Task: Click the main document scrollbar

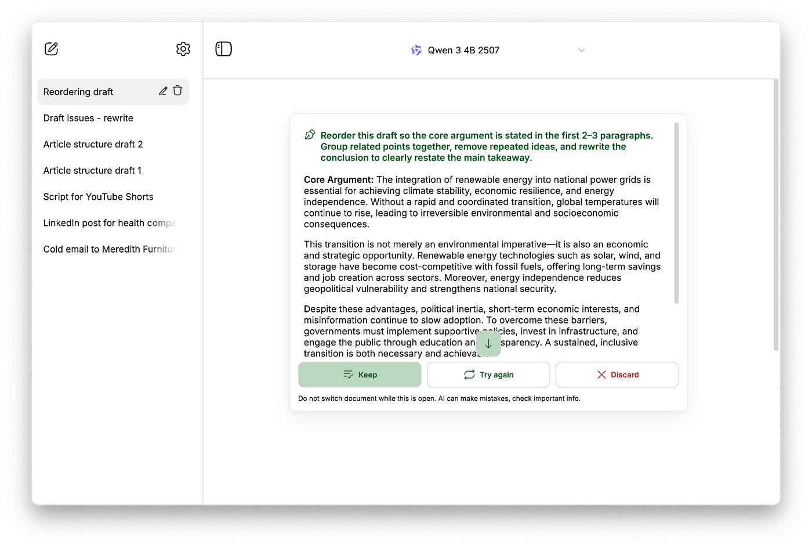Action: click(776, 215)
